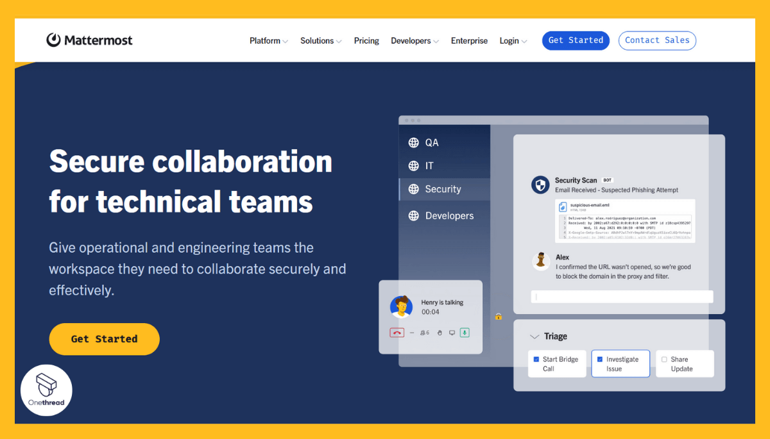
Task: Click the Mattermost logo
Action: 89,40
